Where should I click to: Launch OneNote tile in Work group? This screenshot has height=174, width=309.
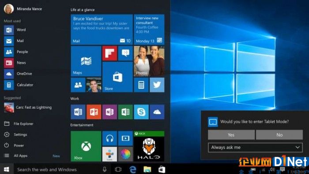[109, 112]
